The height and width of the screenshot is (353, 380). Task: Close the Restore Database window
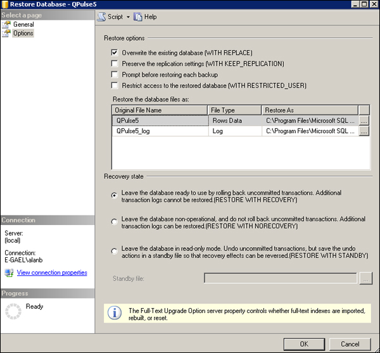374,4
